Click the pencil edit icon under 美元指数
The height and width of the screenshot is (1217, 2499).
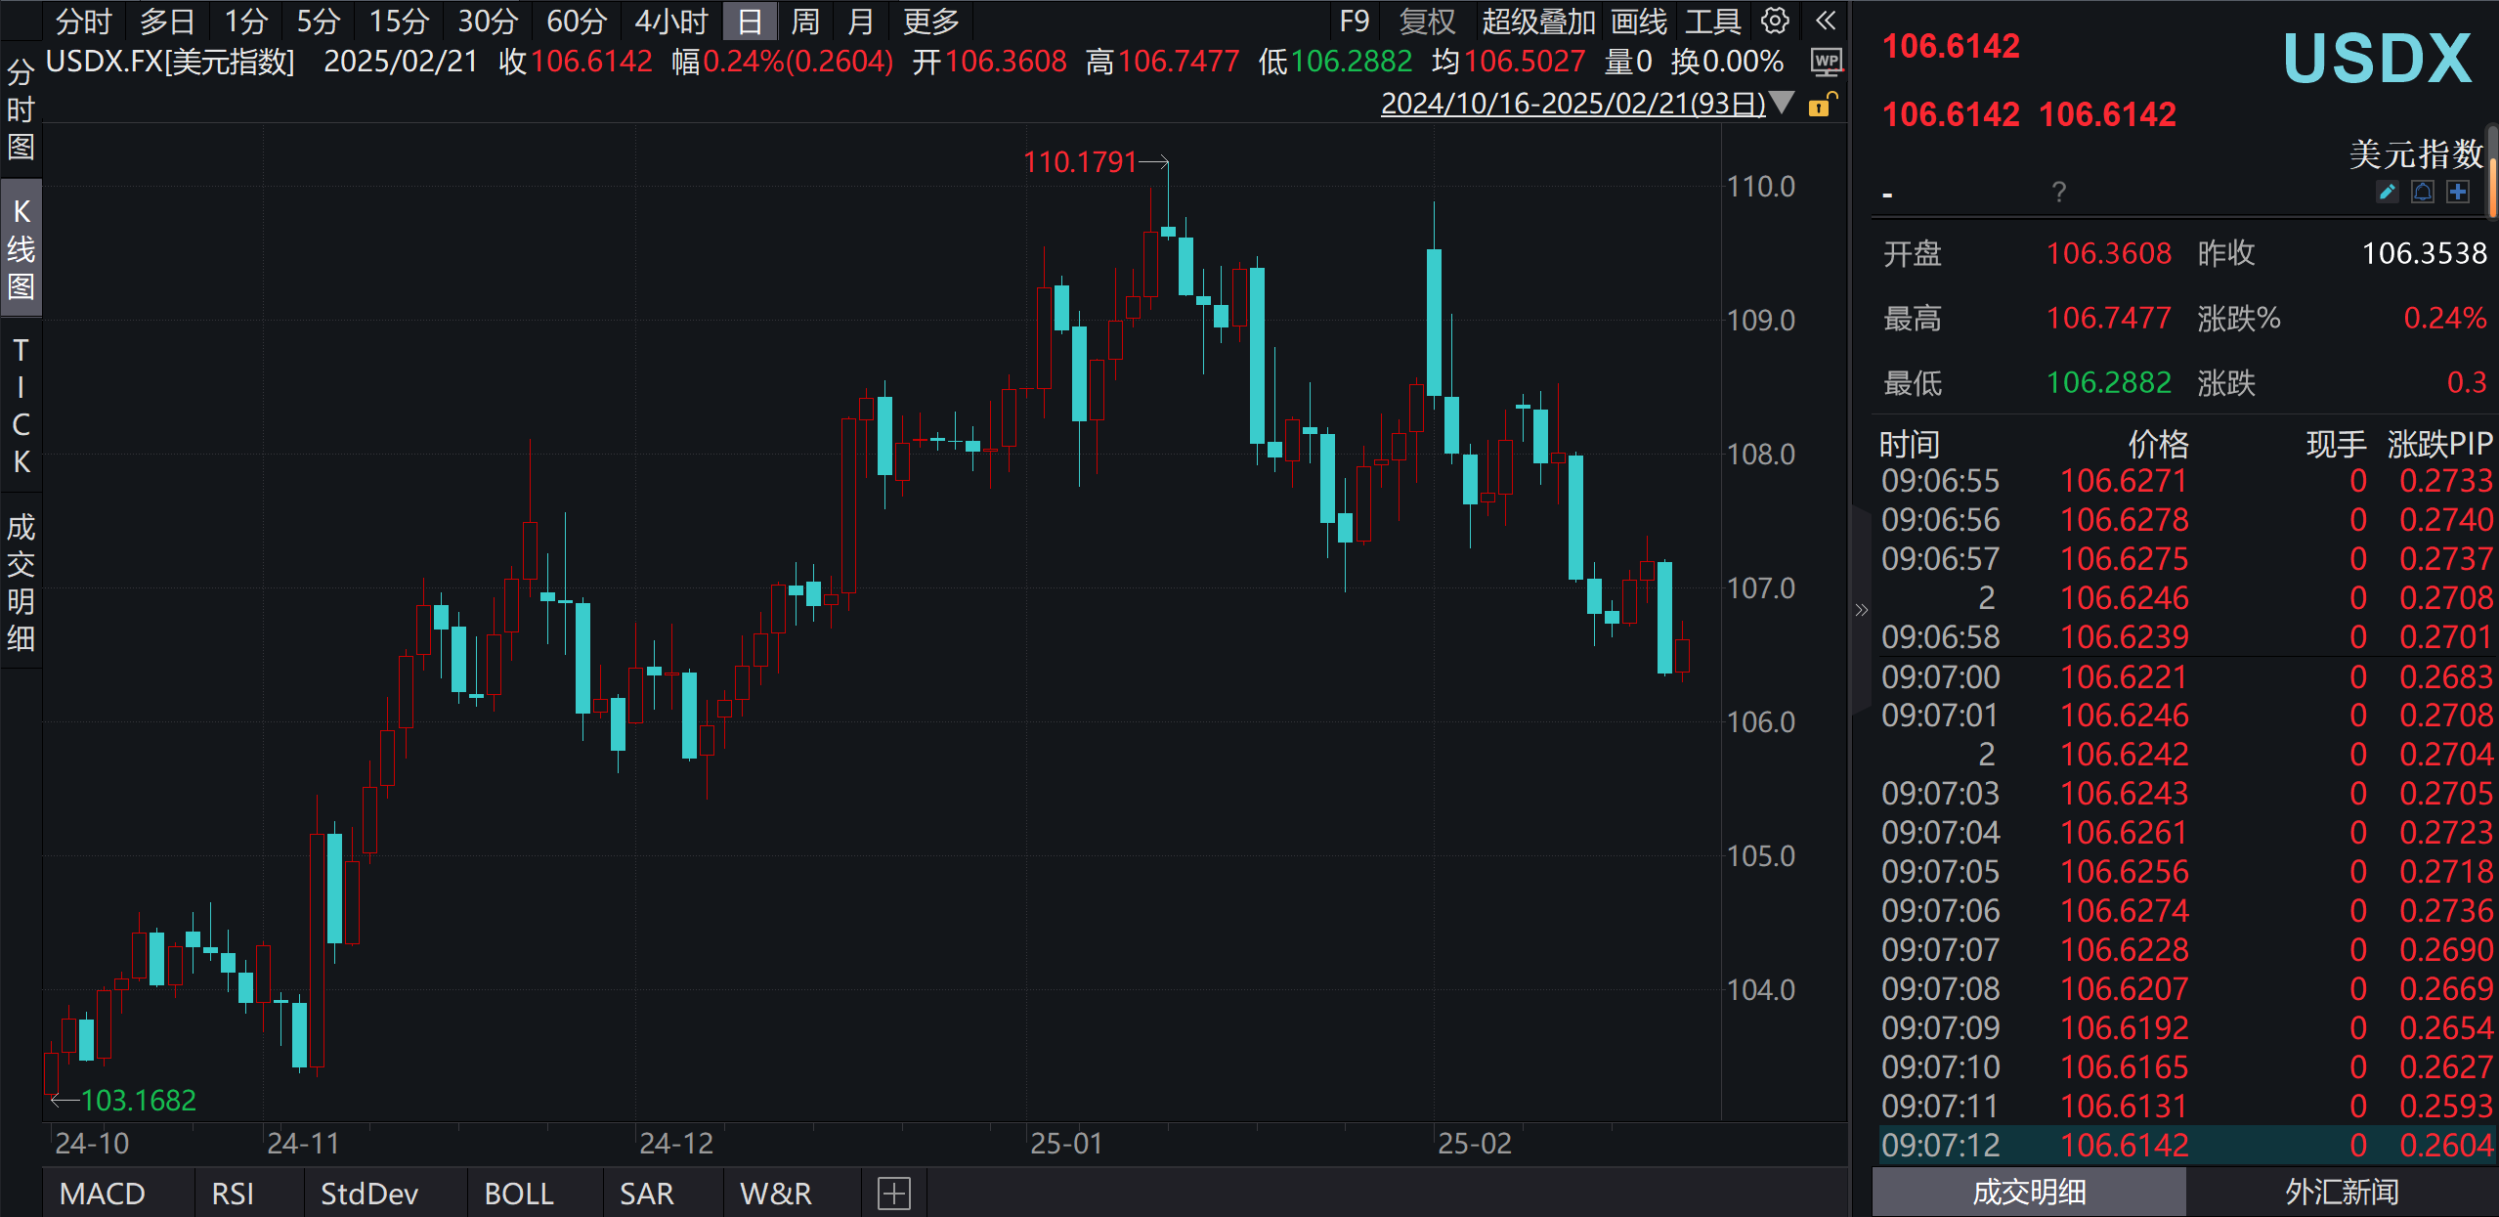(x=2387, y=192)
